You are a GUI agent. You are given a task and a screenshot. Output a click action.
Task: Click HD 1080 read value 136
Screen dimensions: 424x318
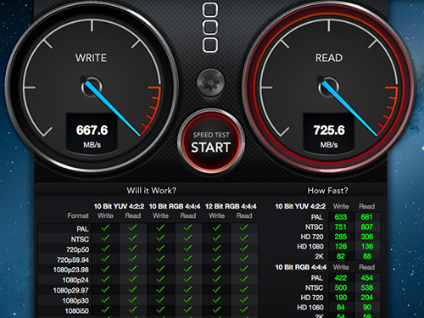click(367, 247)
